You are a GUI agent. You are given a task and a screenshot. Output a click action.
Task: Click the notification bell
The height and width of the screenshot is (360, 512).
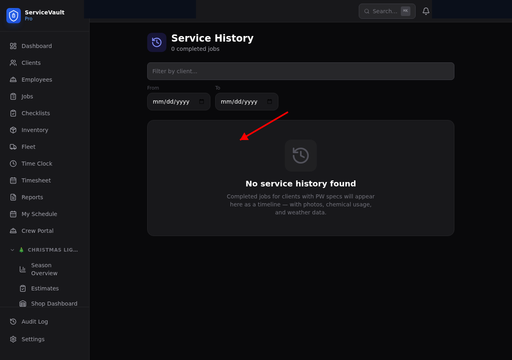point(426,11)
